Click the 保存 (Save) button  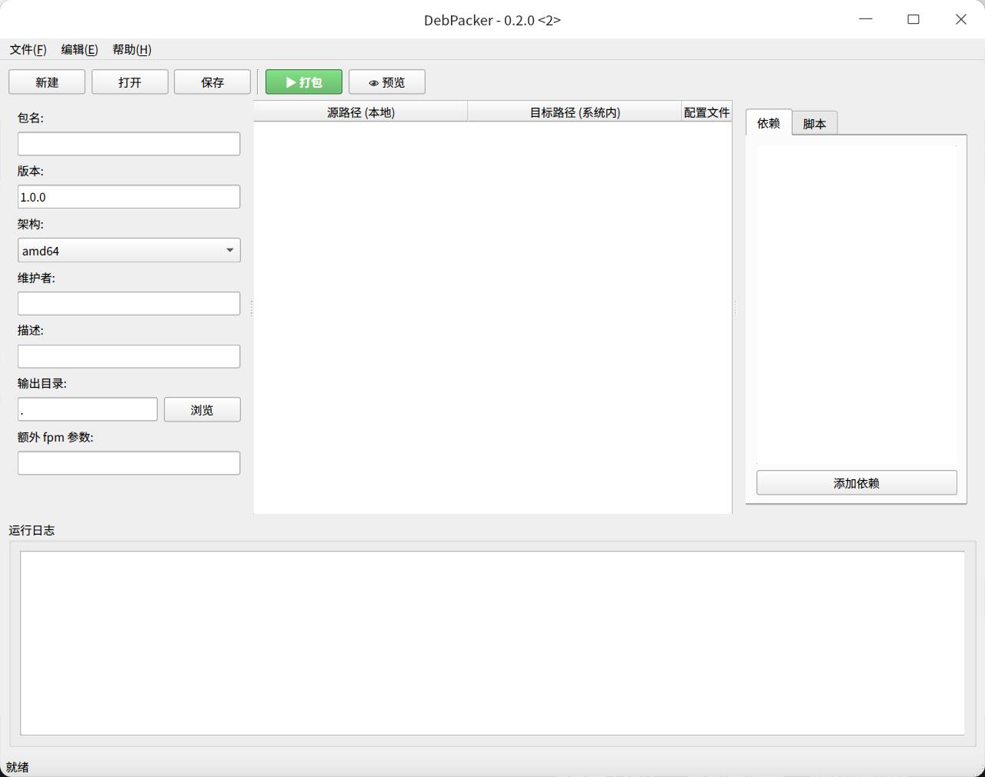(x=212, y=82)
